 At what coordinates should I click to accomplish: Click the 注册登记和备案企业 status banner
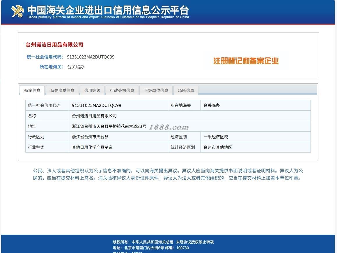[246, 61]
